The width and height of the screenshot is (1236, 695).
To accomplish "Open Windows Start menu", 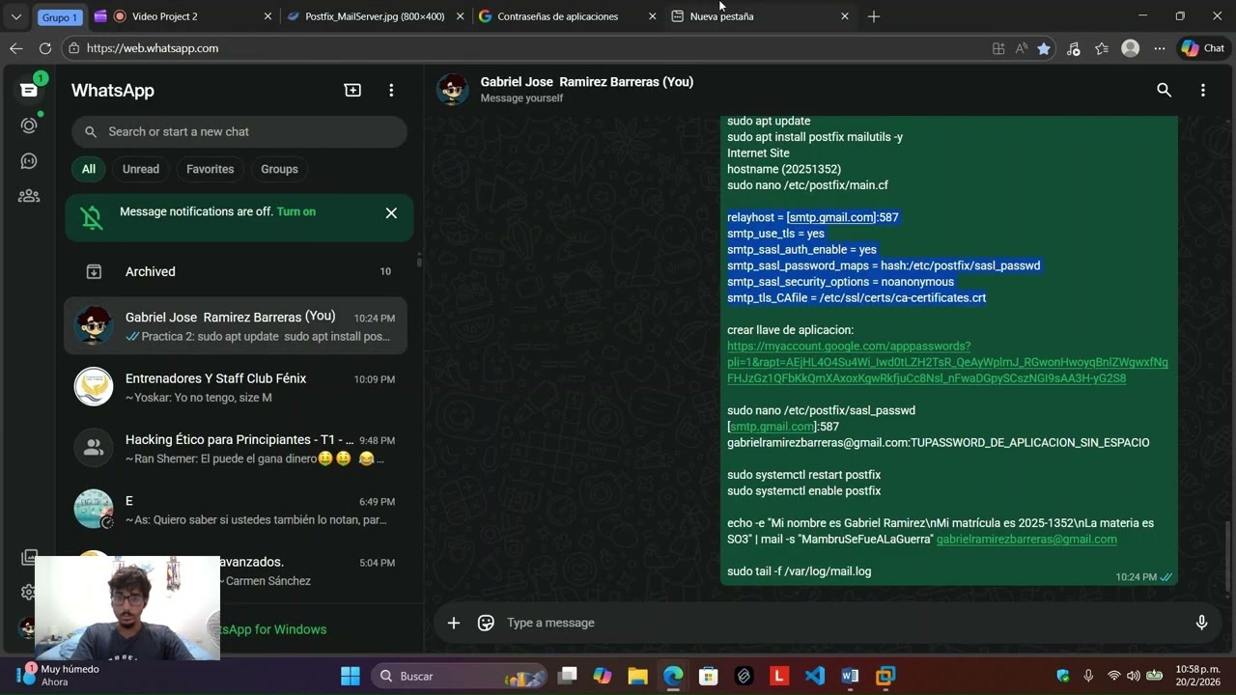I will (351, 676).
